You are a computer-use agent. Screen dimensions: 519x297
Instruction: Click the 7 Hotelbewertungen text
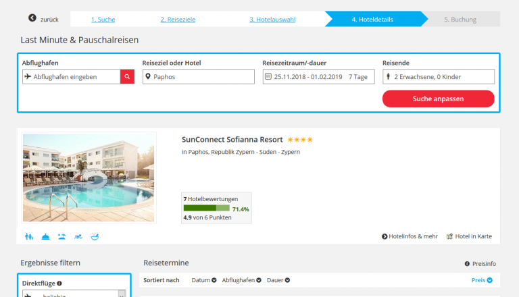click(x=211, y=199)
